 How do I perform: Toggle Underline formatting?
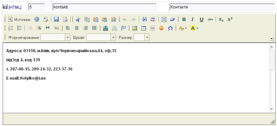click(202, 20)
